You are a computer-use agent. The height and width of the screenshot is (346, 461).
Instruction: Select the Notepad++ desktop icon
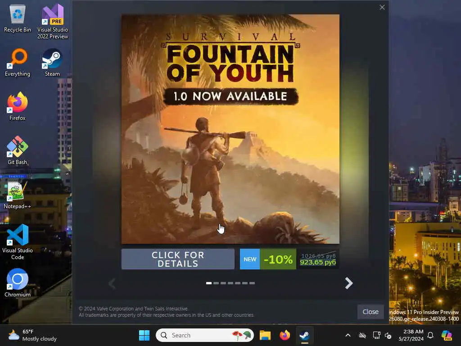pyautogui.click(x=18, y=195)
